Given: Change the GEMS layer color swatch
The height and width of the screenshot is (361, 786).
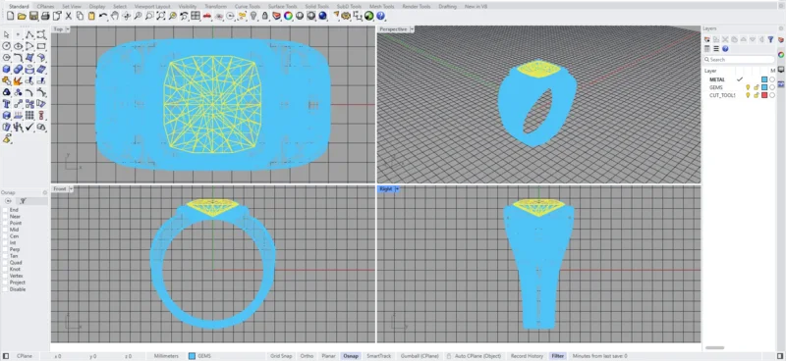Looking at the screenshot, I should click(764, 87).
